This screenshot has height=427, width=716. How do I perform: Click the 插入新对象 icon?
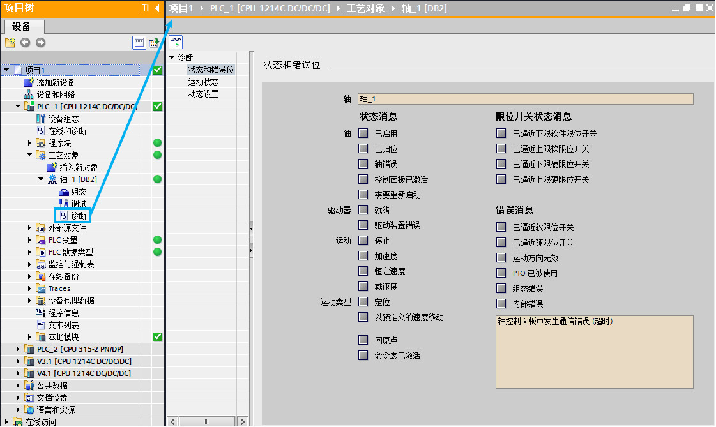(52, 167)
